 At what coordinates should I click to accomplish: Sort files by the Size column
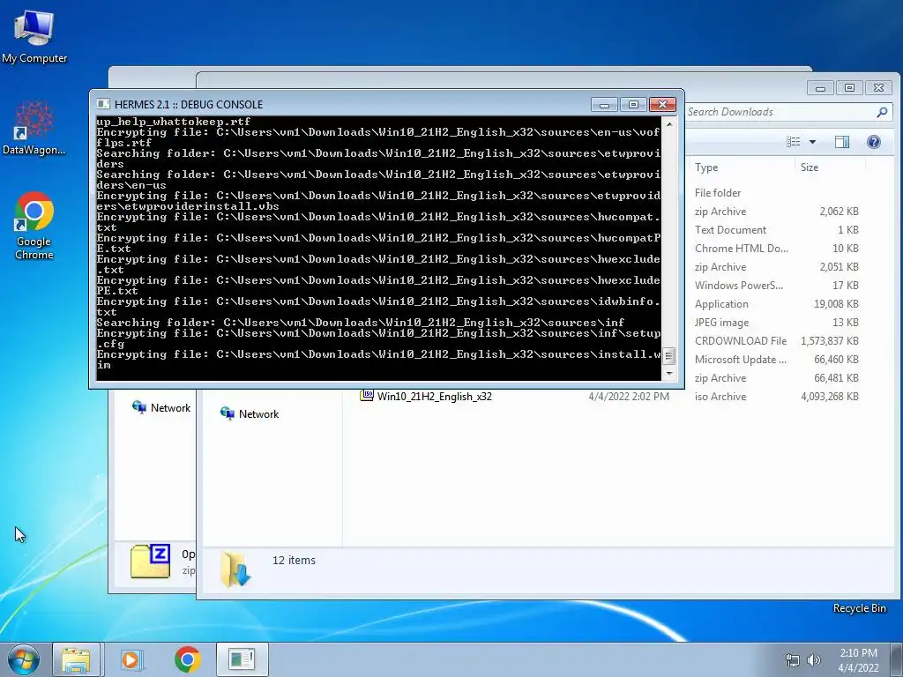coord(830,167)
